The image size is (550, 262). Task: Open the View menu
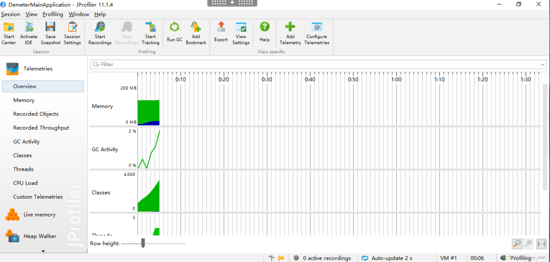[x=31, y=14]
